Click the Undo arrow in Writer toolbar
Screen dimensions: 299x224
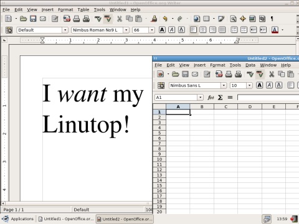click(x=165, y=19)
